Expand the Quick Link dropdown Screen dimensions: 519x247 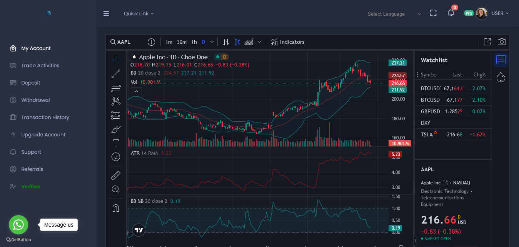tap(139, 13)
